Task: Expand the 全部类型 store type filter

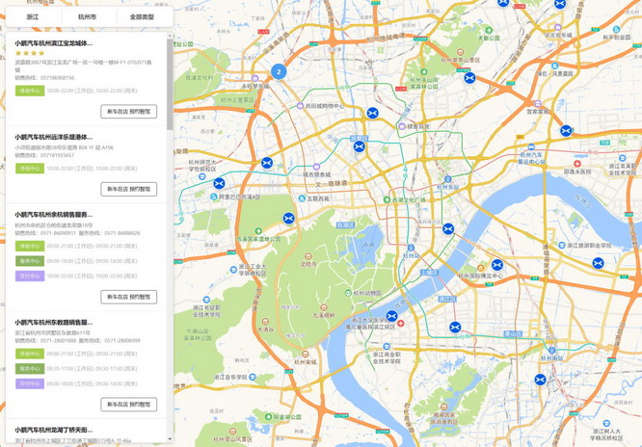Action: click(142, 17)
